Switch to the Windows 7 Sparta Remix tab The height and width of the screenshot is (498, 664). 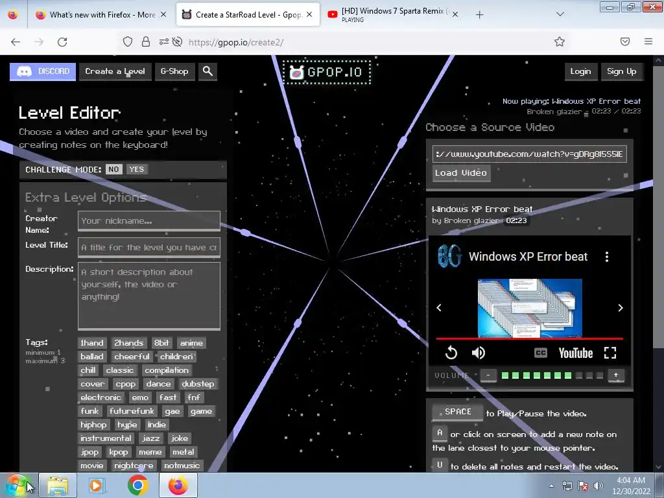[x=392, y=15]
